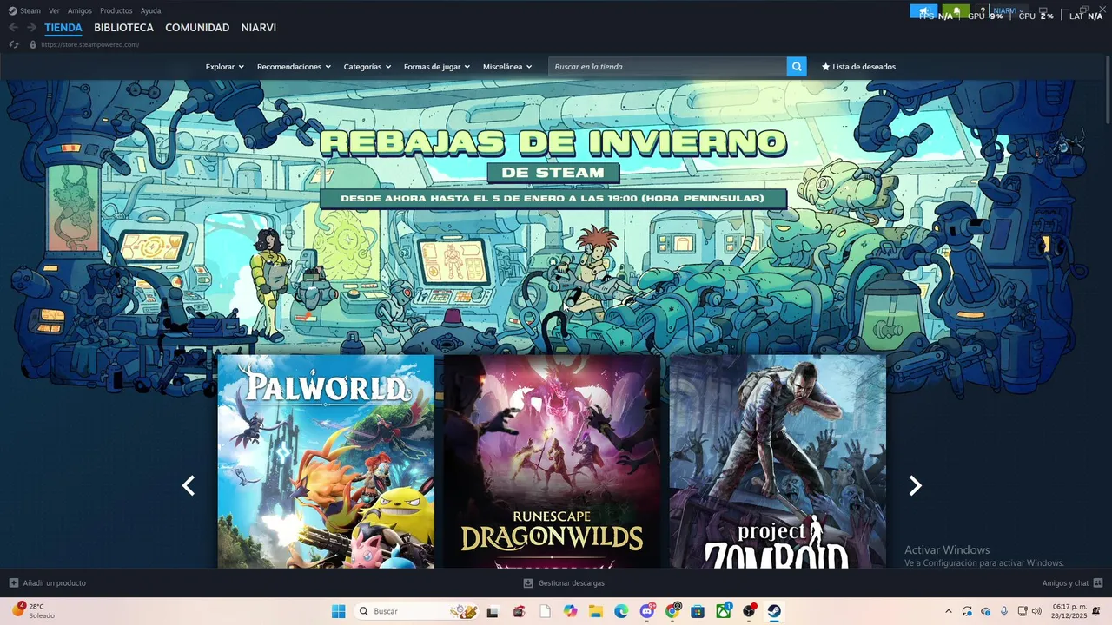Show next featured games with right arrow
This screenshot has height=625, width=1112.
[x=915, y=486]
